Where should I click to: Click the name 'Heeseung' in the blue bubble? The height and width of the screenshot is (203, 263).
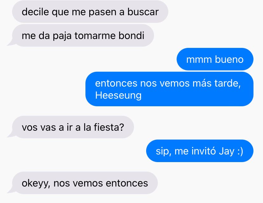118,95
